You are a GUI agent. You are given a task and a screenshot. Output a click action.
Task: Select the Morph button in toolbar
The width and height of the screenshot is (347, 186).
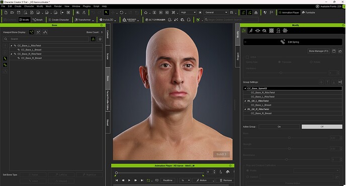[38, 20]
